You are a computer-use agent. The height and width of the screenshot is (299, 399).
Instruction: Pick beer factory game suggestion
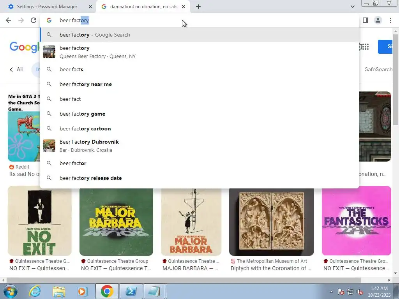199,114
